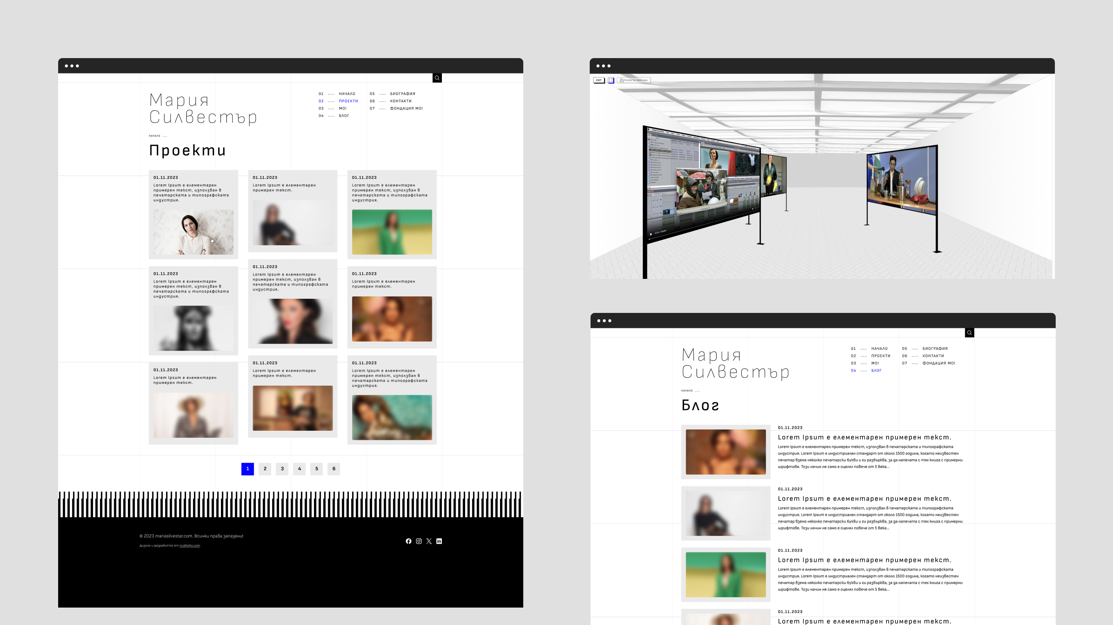Viewport: 1113px width, 625px height.
Task: Open МО! menu item in Projects page window
Action: point(343,108)
